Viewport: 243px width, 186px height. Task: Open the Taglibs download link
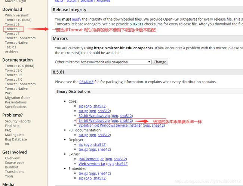tap(10, 47)
